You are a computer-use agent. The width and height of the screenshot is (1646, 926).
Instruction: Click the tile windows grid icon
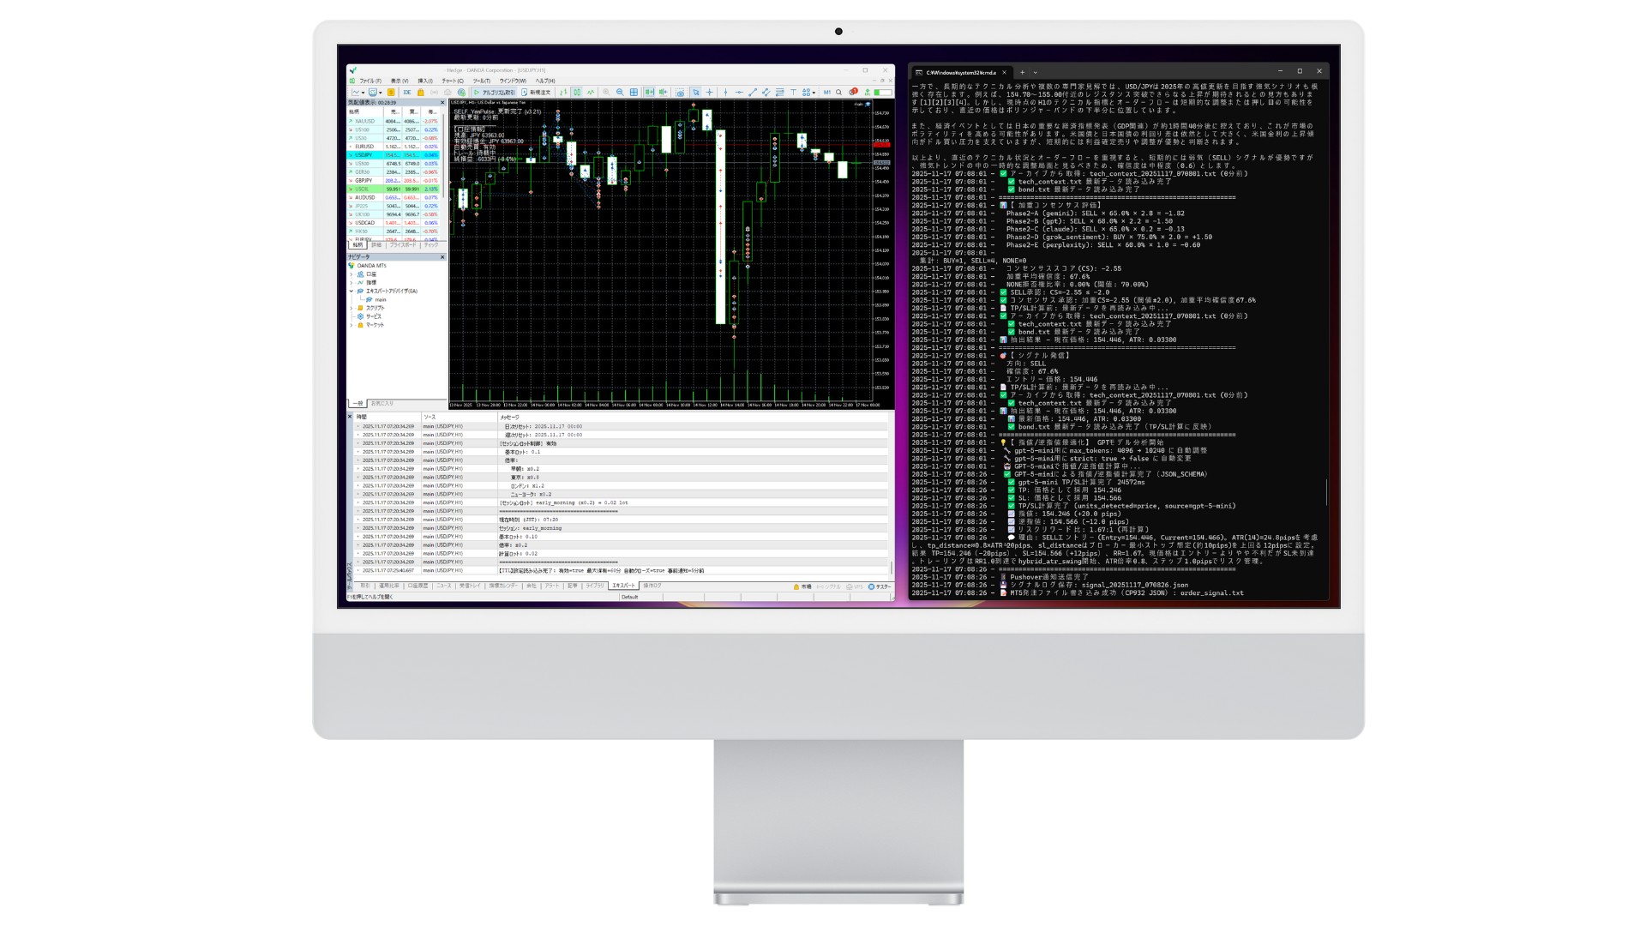click(x=634, y=92)
